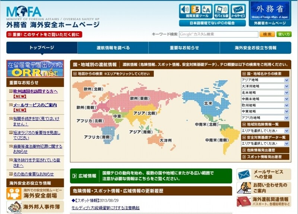The width and height of the screenshot is (298, 214).
Task: Open the 海外安全お役立ち情報 tab
Action: 256,48
